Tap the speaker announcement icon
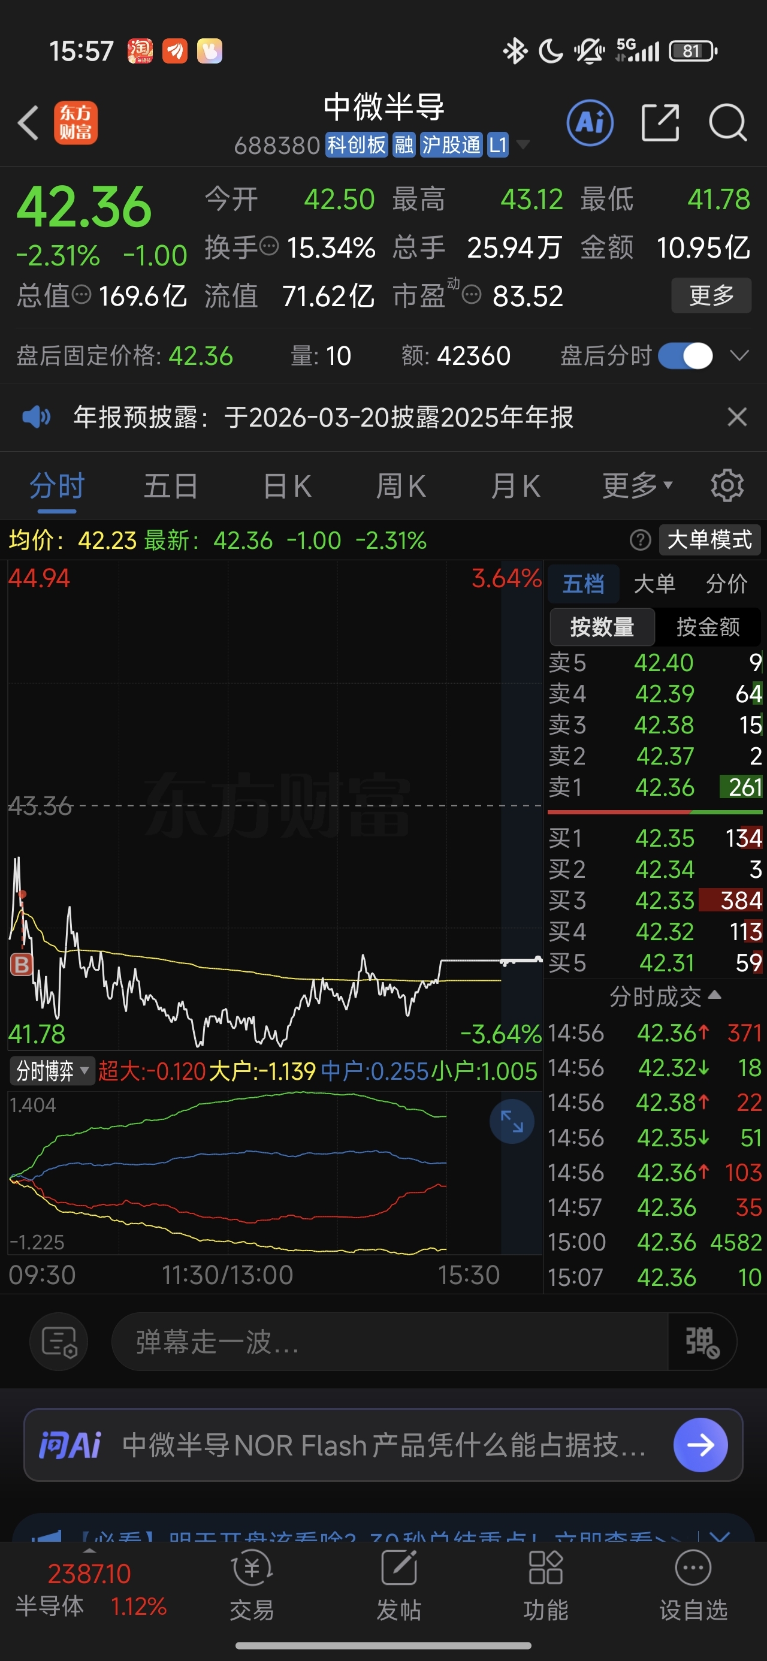The height and width of the screenshot is (1661, 767). (37, 417)
